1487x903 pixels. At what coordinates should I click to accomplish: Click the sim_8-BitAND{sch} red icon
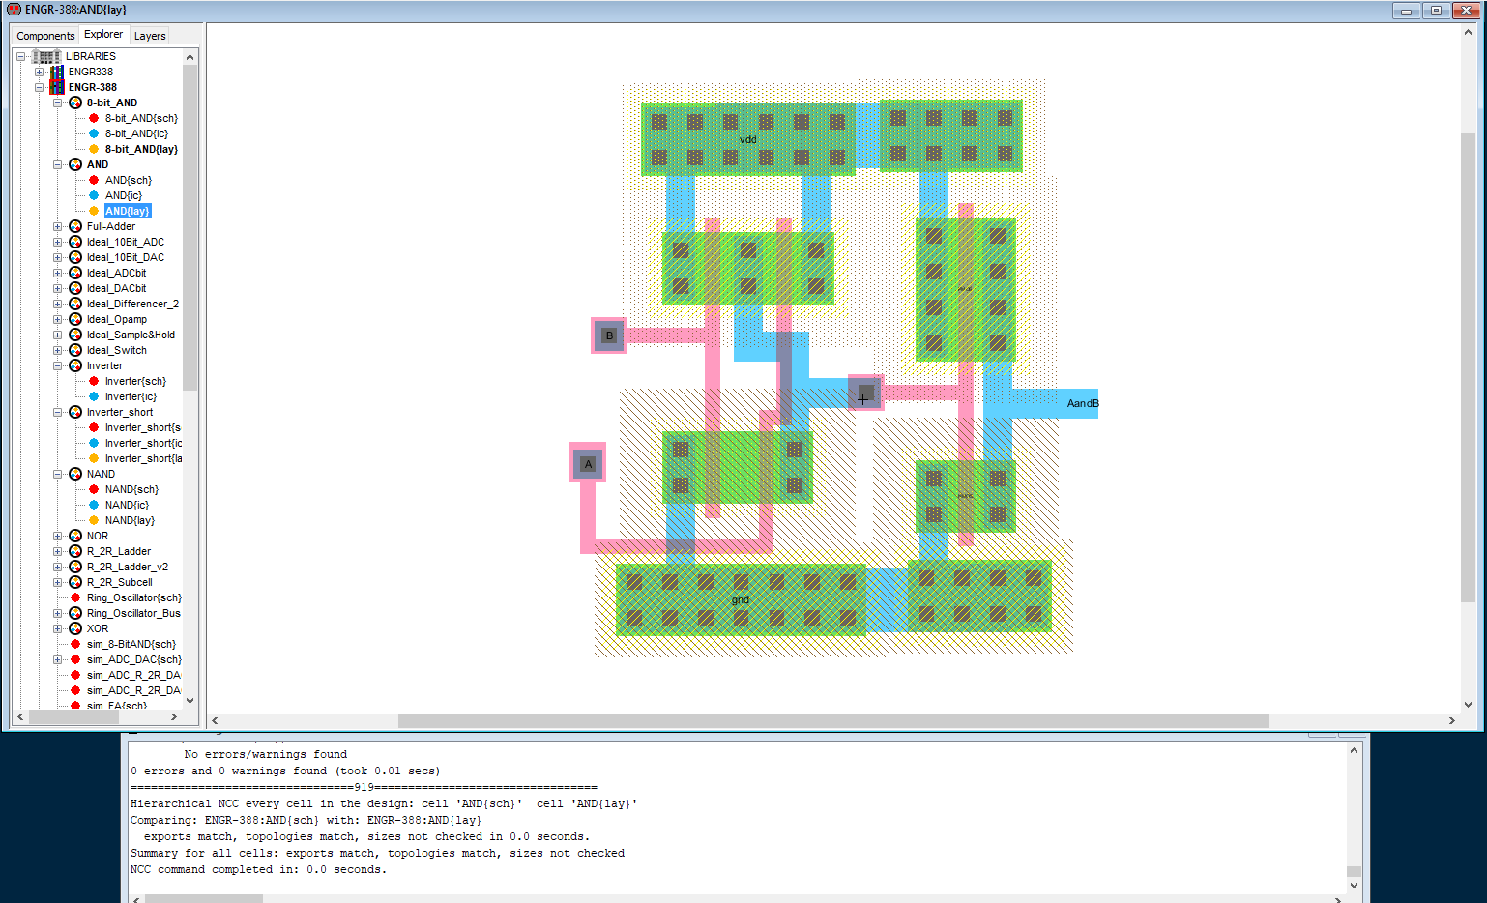[75, 644]
